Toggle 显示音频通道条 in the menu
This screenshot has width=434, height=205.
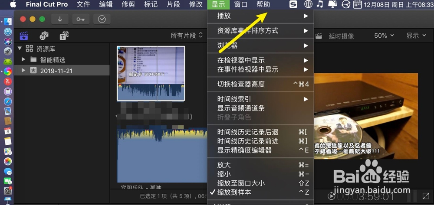pos(260,108)
